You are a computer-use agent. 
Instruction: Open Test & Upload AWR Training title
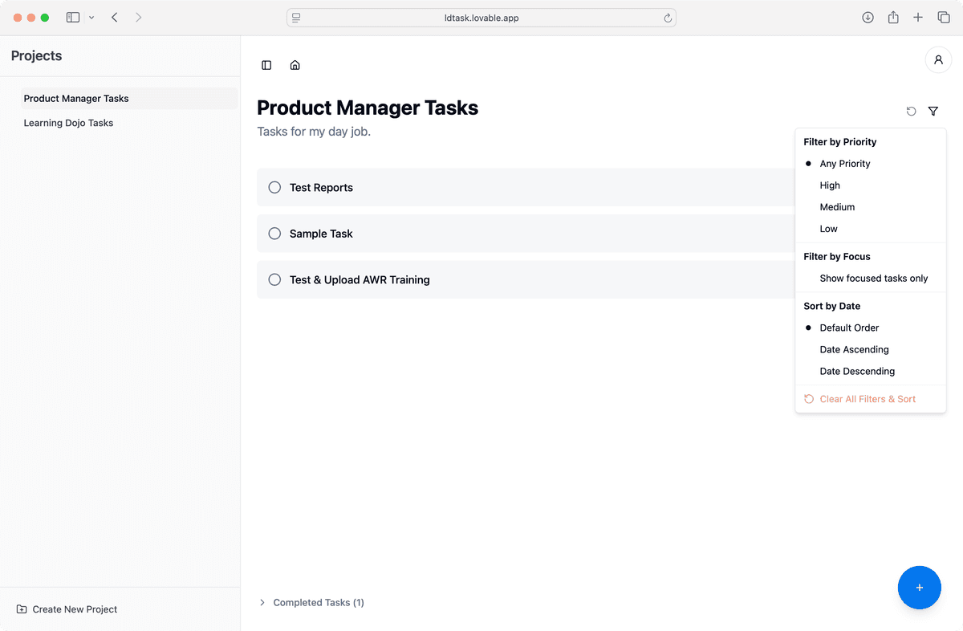pos(360,279)
